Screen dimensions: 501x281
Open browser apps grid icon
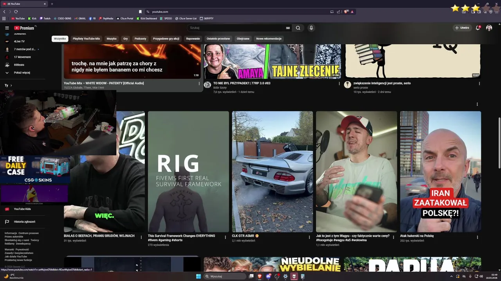click(4, 18)
